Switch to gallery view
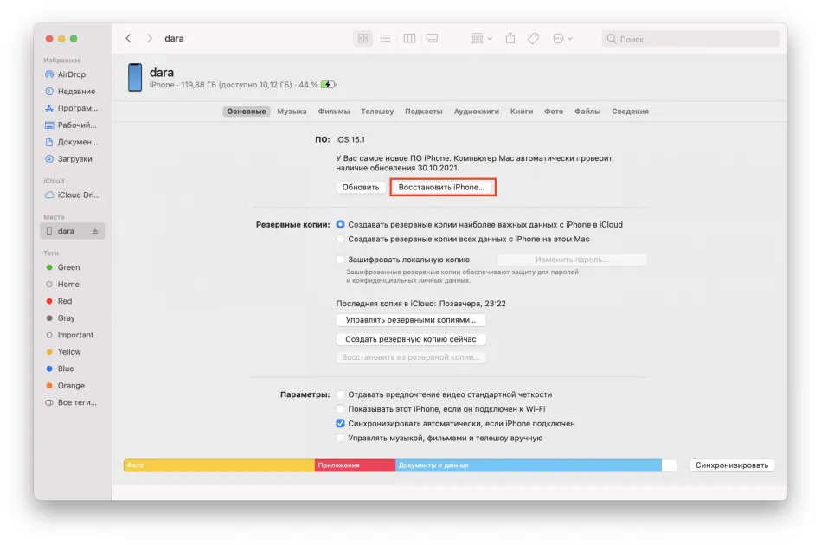The width and height of the screenshot is (821, 545). (432, 38)
